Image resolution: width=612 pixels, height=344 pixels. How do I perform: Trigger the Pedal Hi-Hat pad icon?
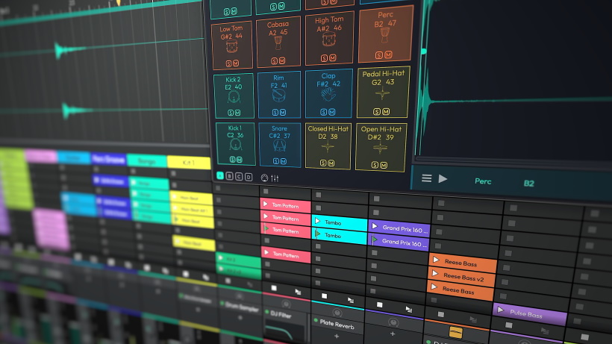pos(382,94)
